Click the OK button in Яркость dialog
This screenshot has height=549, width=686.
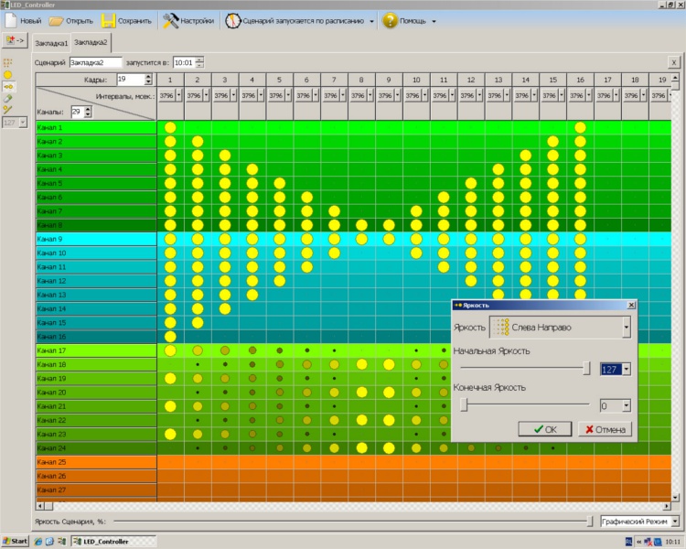tap(543, 428)
